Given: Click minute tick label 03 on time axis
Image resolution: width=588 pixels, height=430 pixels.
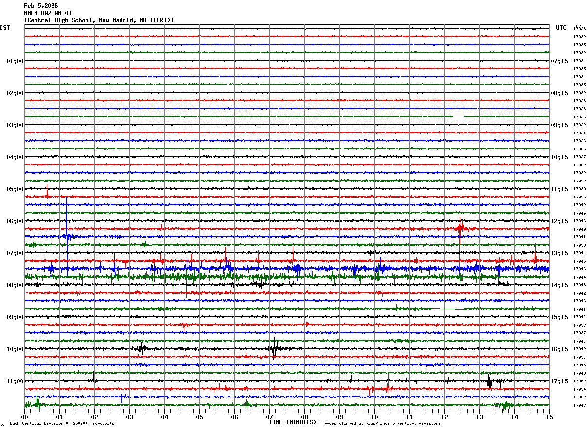Looking at the screenshot, I should pyautogui.click(x=129, y=417).
